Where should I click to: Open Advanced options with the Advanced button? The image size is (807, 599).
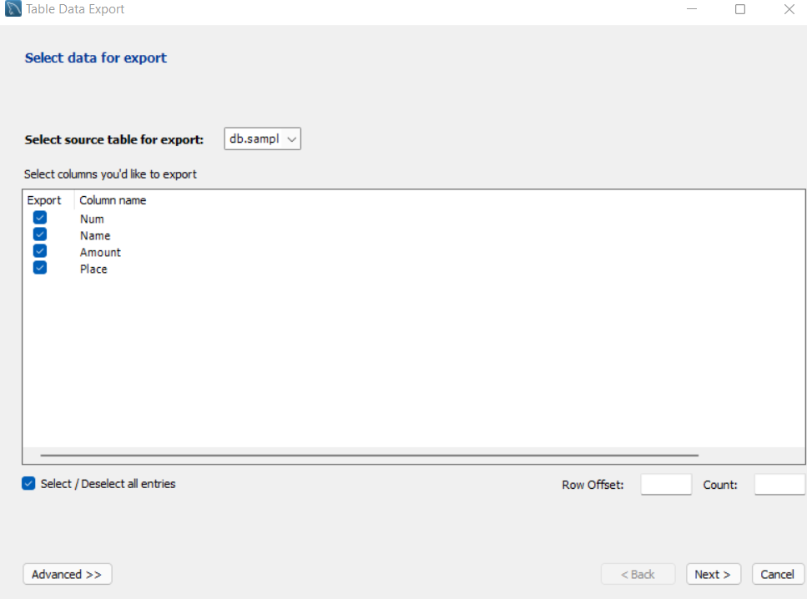click(67, 574)
